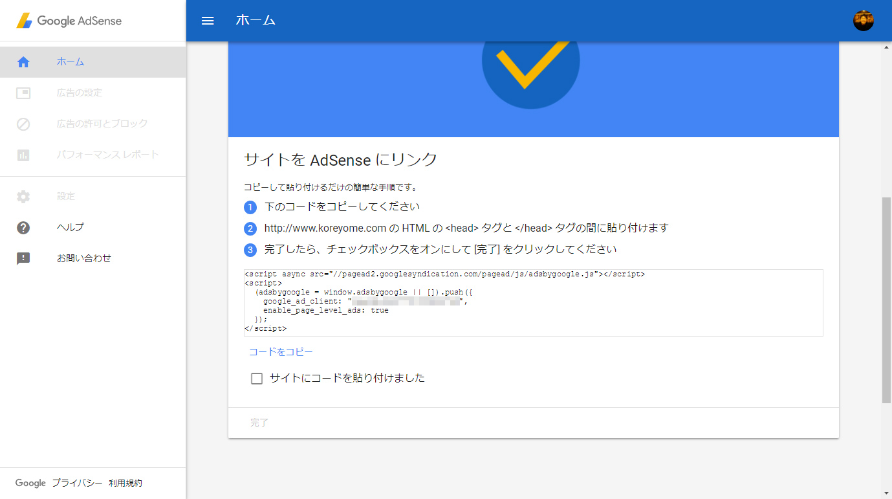Click step three text about 完了 checkbox

441,249
